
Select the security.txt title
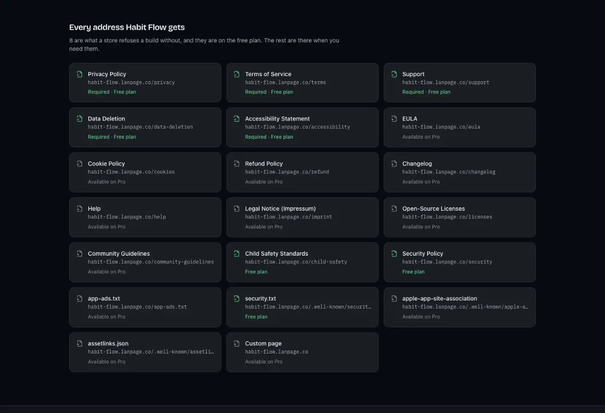[x=261, y=299]
